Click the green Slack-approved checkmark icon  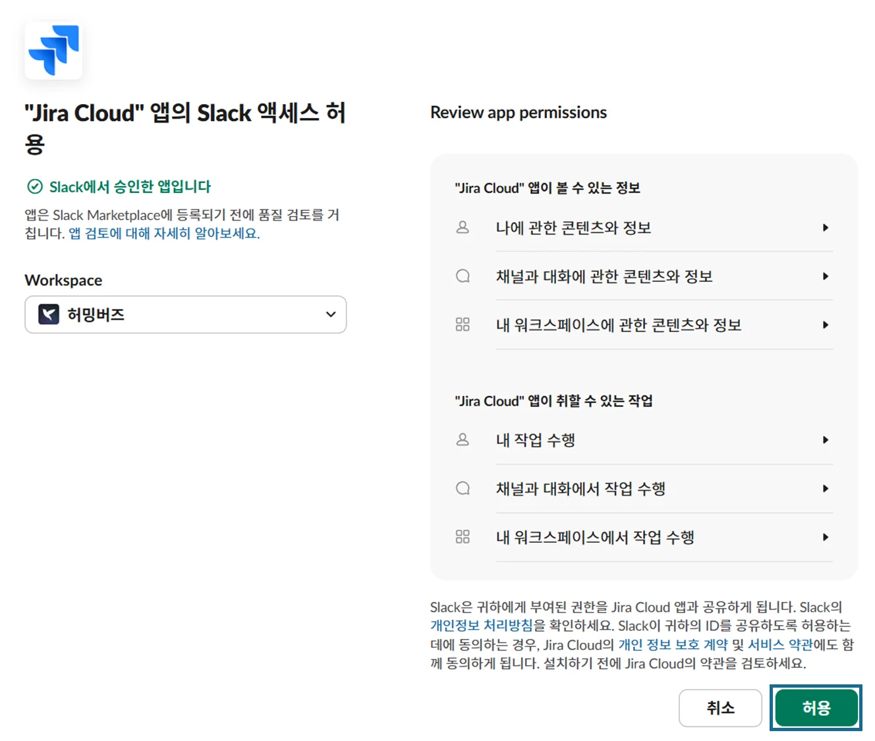[35, 187]
